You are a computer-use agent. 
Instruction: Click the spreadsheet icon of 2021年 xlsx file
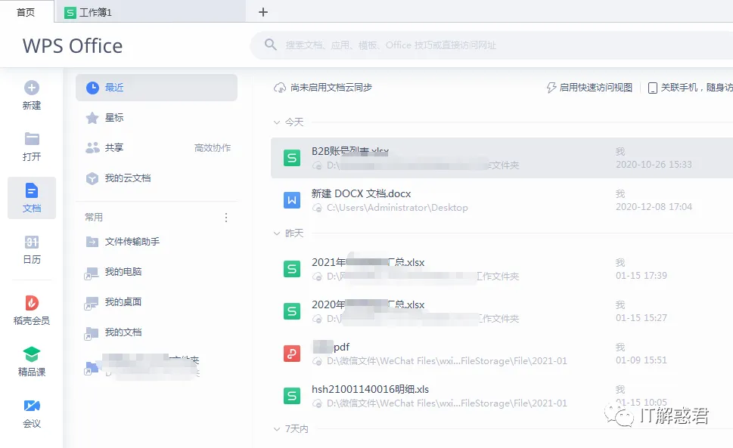point(292,269)
